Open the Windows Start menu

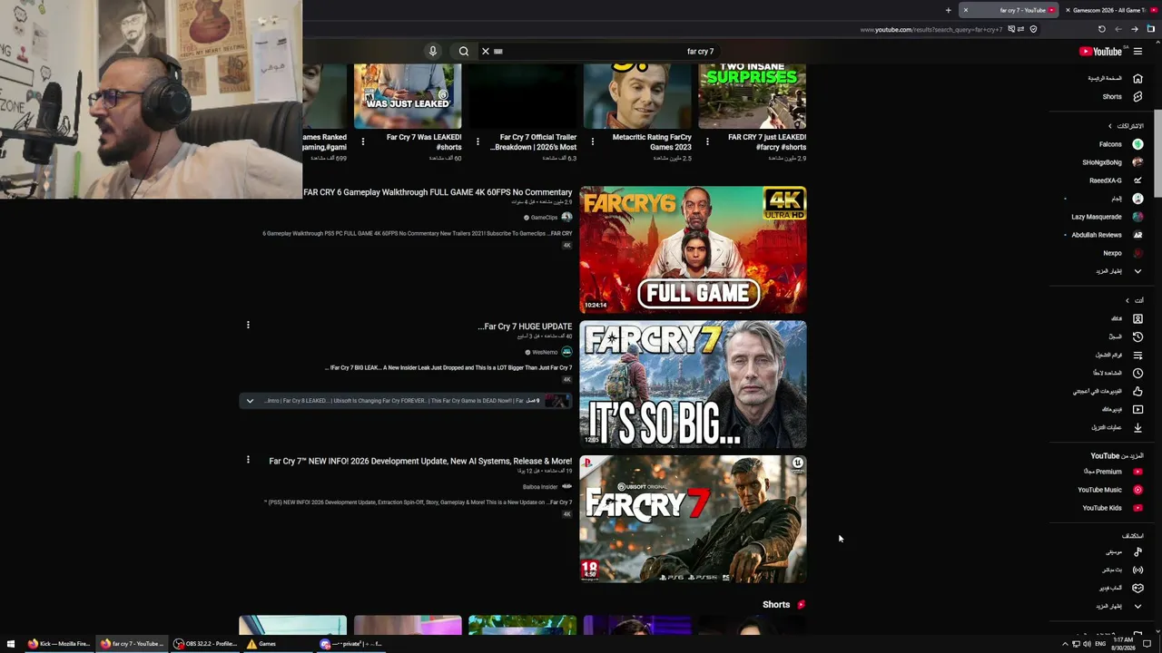point(11,644)
